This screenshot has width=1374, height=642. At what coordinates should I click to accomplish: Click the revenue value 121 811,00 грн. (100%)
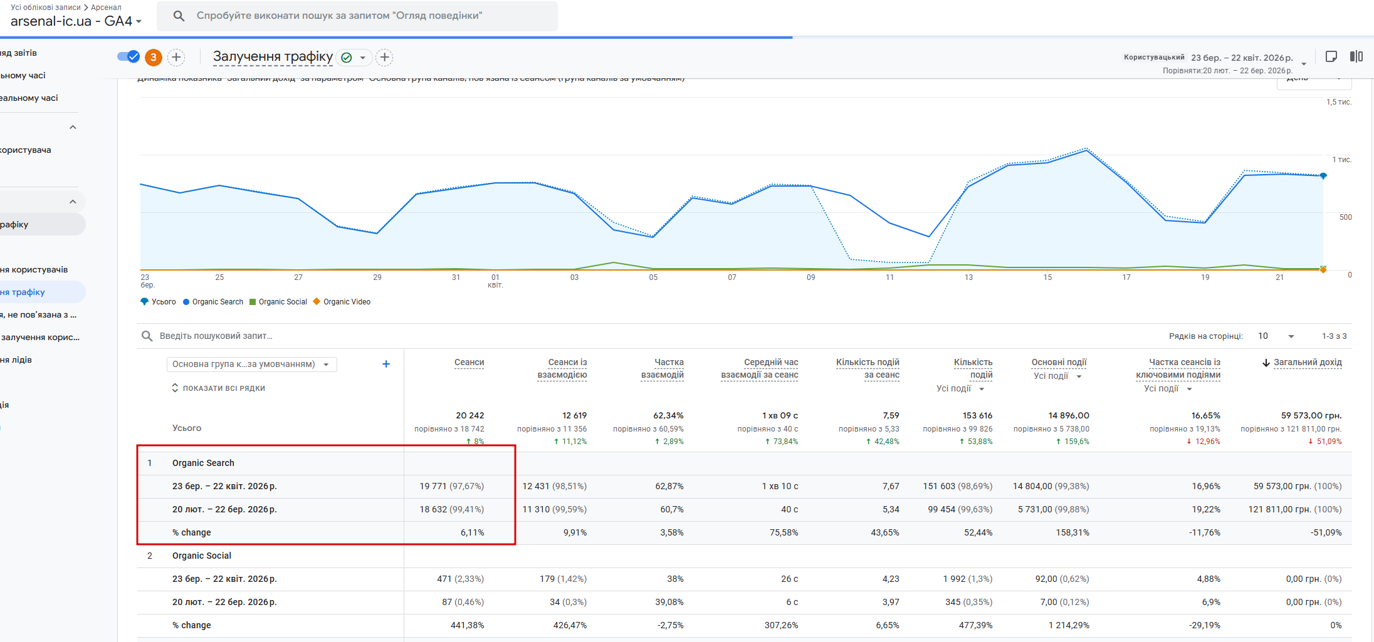(x=1295, y=509)
